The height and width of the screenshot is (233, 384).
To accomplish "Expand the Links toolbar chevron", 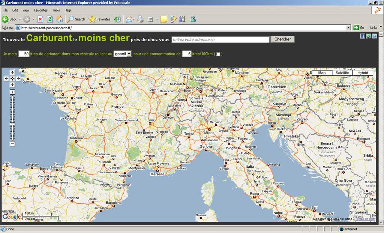I will point(381,27).
